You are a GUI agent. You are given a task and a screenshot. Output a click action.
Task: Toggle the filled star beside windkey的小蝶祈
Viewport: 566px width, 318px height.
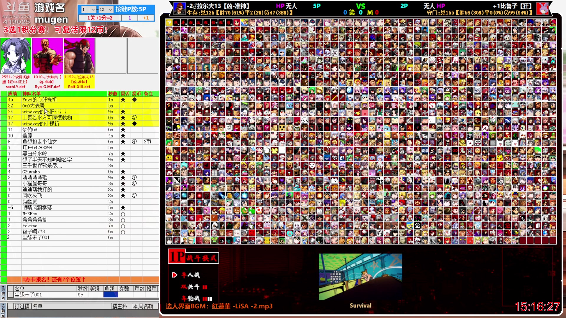123,124
